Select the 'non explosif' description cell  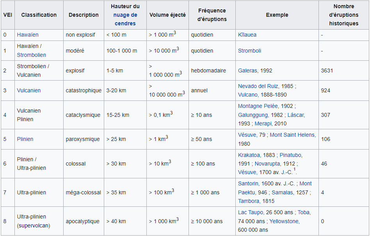[x=84, y=35]
